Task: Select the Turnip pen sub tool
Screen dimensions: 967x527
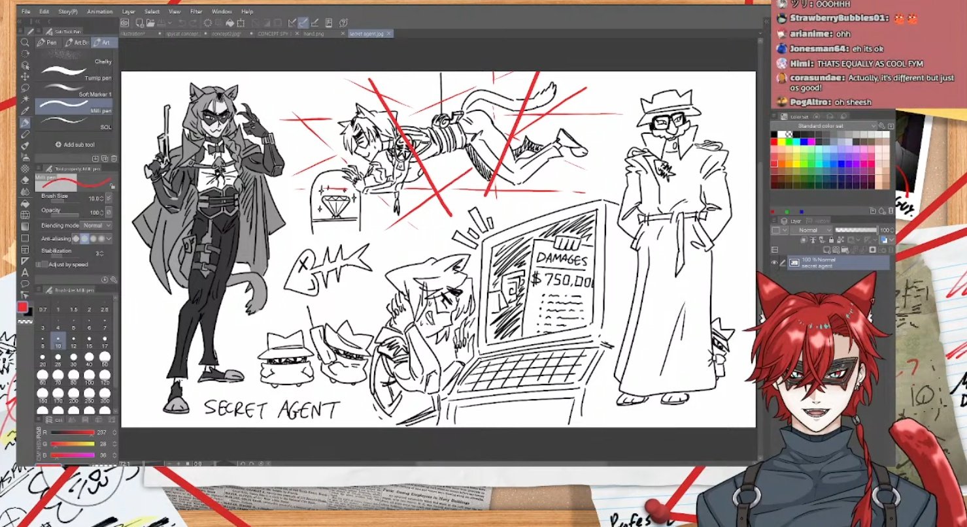Action: 73,74
